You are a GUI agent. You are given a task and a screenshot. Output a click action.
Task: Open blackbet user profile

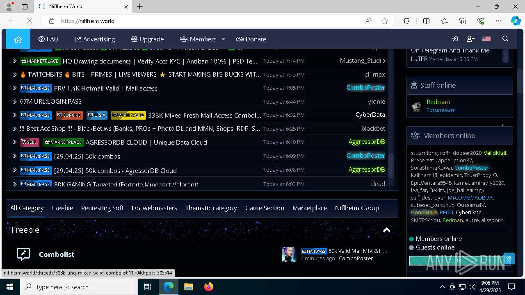click(x=373, y=128)
